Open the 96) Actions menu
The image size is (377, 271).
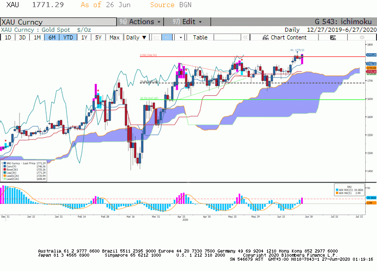pyautogui.click(x=140, y=22)
